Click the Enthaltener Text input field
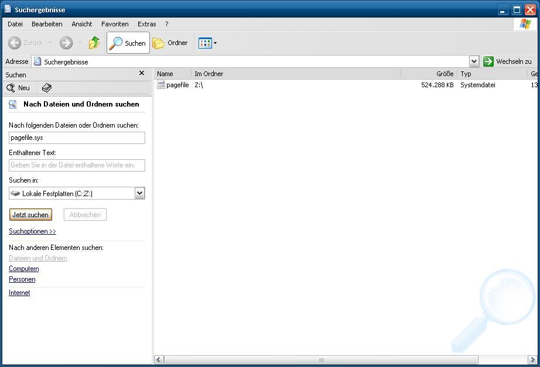The height and width of the screenshot is (367, 540). pos(77,165)
